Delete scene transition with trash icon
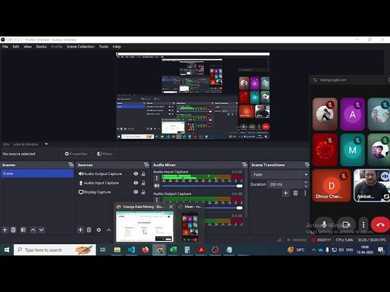 [296, 193]
